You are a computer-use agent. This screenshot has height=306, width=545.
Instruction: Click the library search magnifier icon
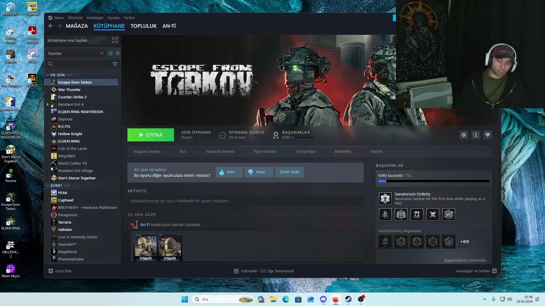pos(50,64)
